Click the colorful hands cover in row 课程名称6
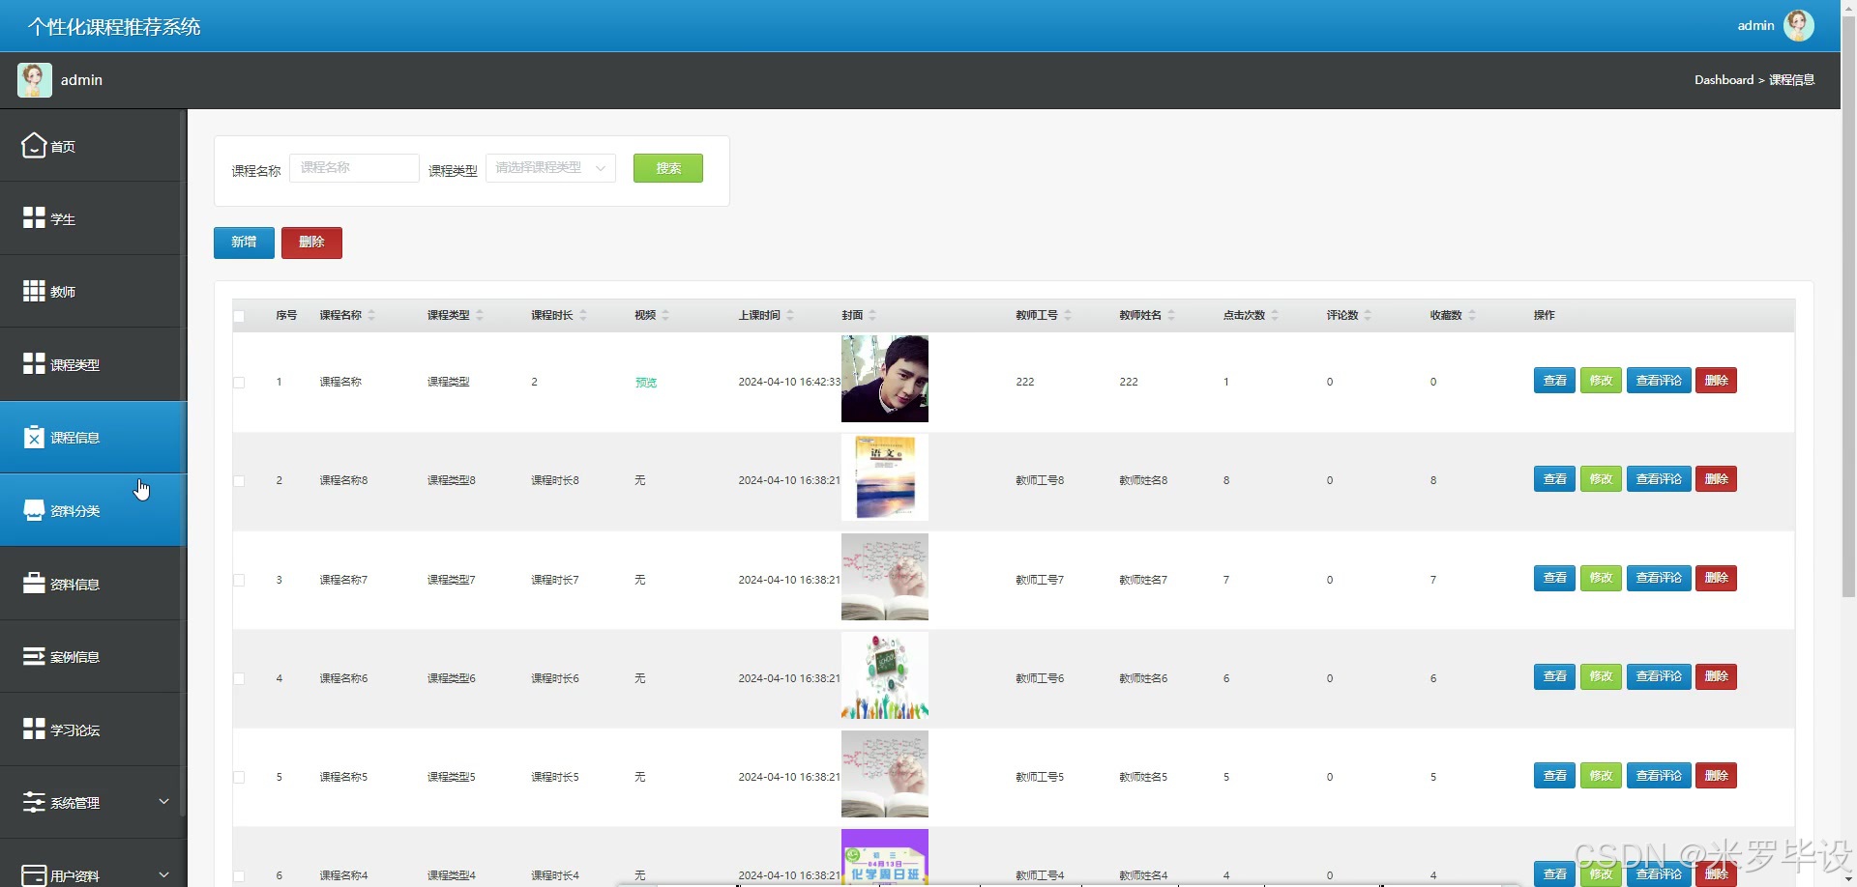 point(885,675)
